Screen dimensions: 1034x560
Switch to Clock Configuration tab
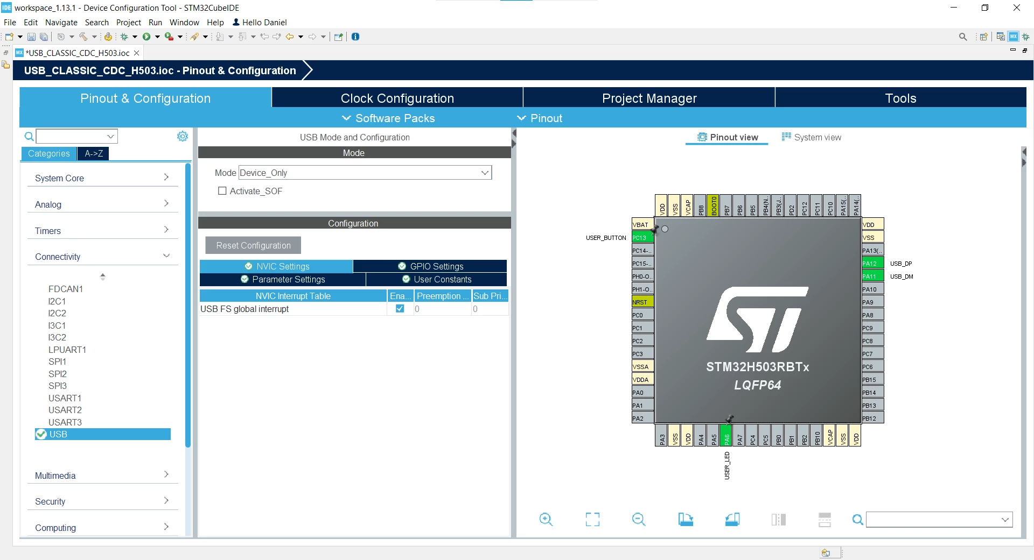pyautogui.click(x=397, y=98)
